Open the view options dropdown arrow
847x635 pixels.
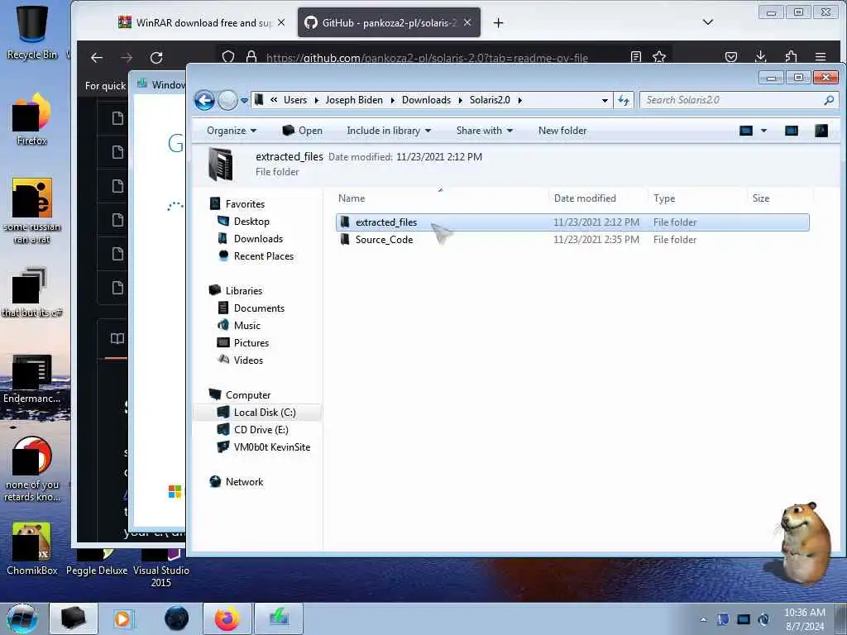[763, 131]
